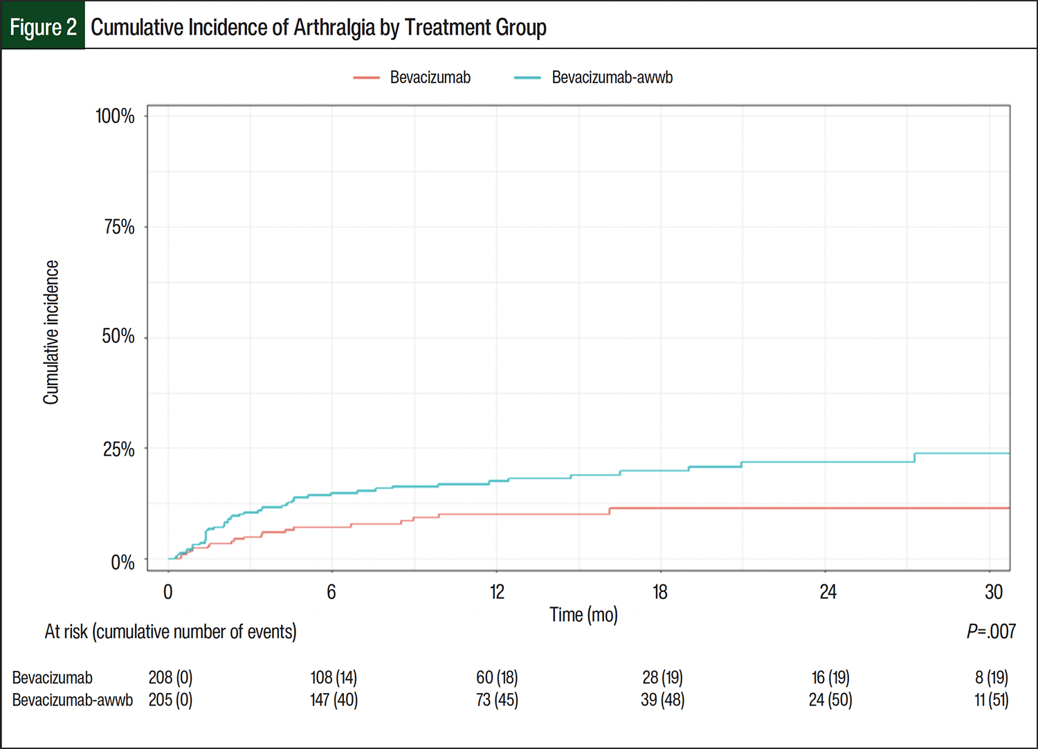Select the 73 (45) at-risk value
Viewport: 1038px width, 749px height.
tap(497, 700)
